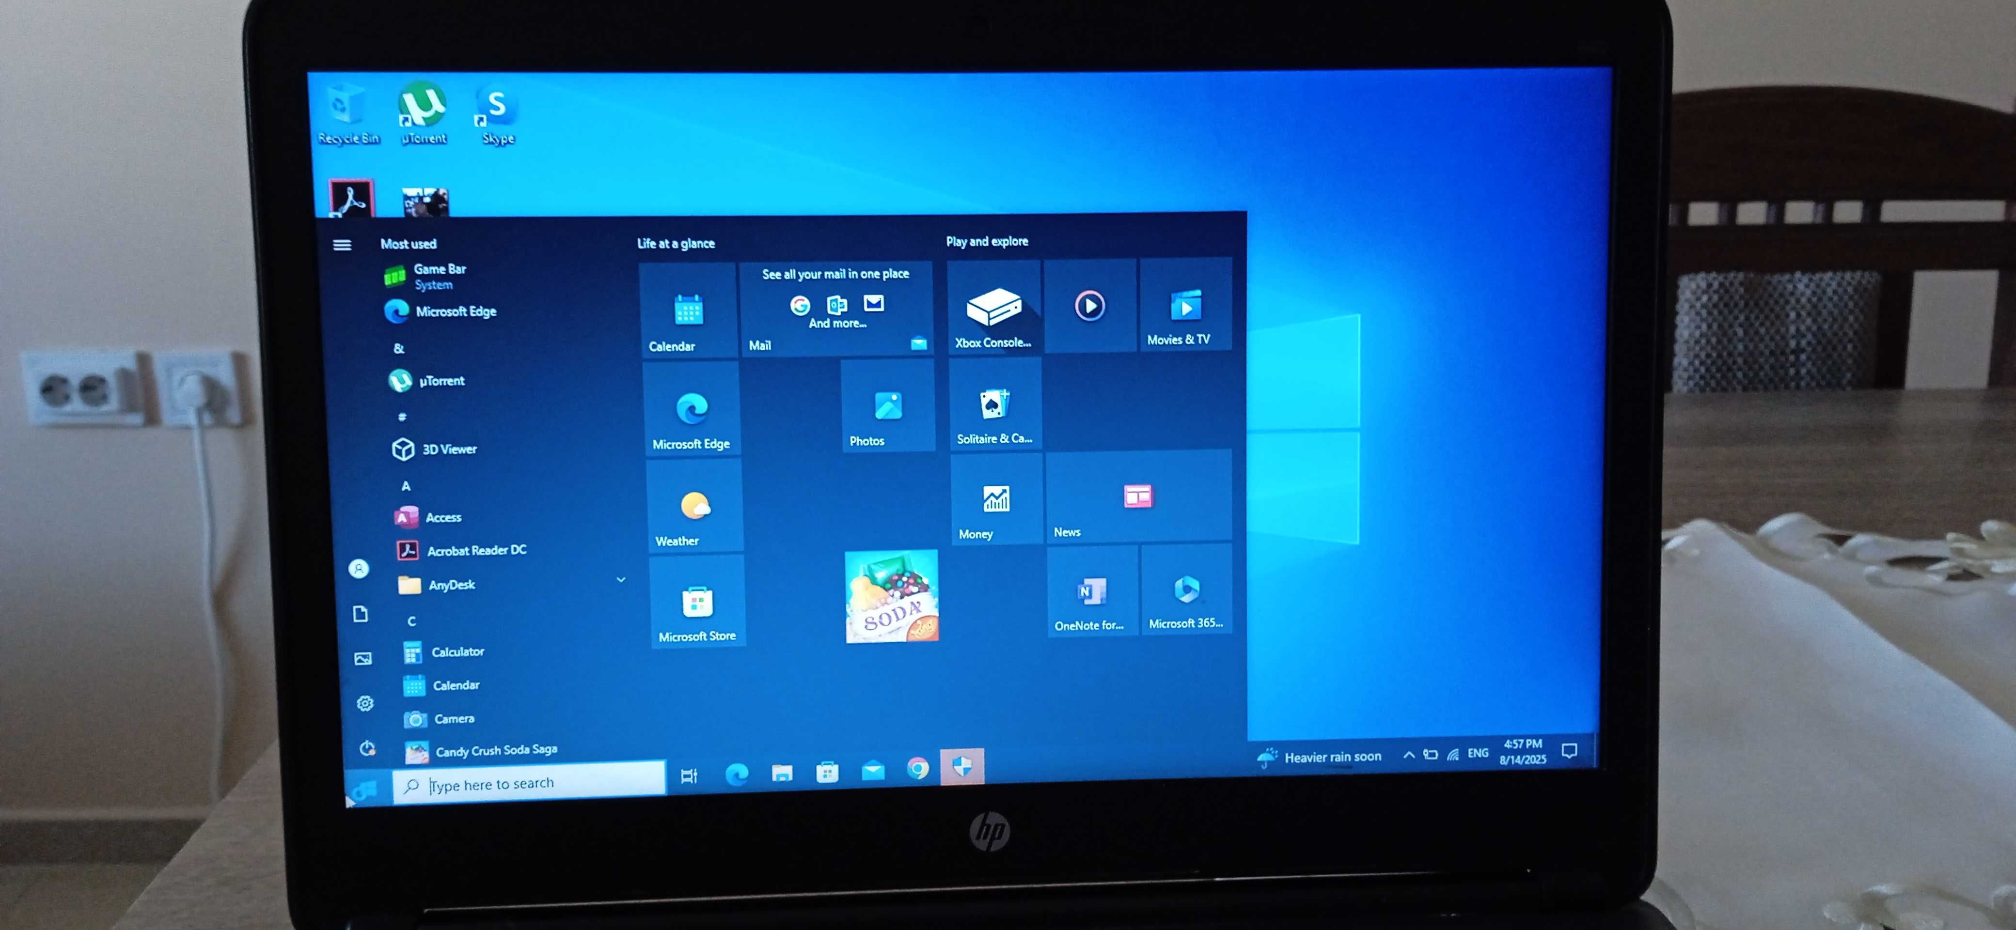Open the OneNote tile
The image size is (2016, 930).
1092,591
